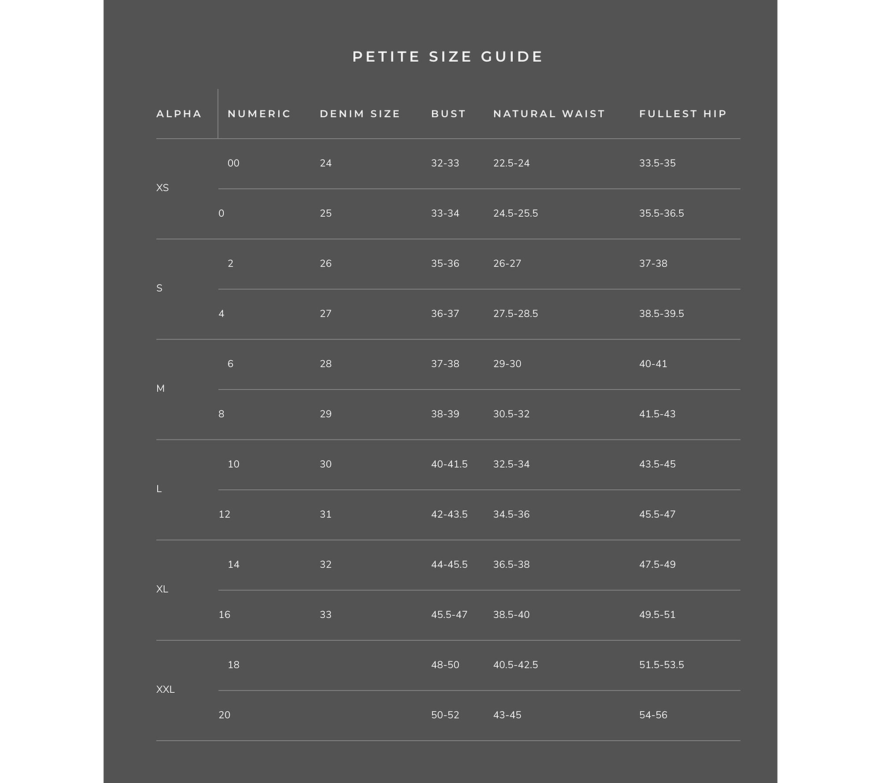
Task: Click the Alpha column header
Action: 179,114
